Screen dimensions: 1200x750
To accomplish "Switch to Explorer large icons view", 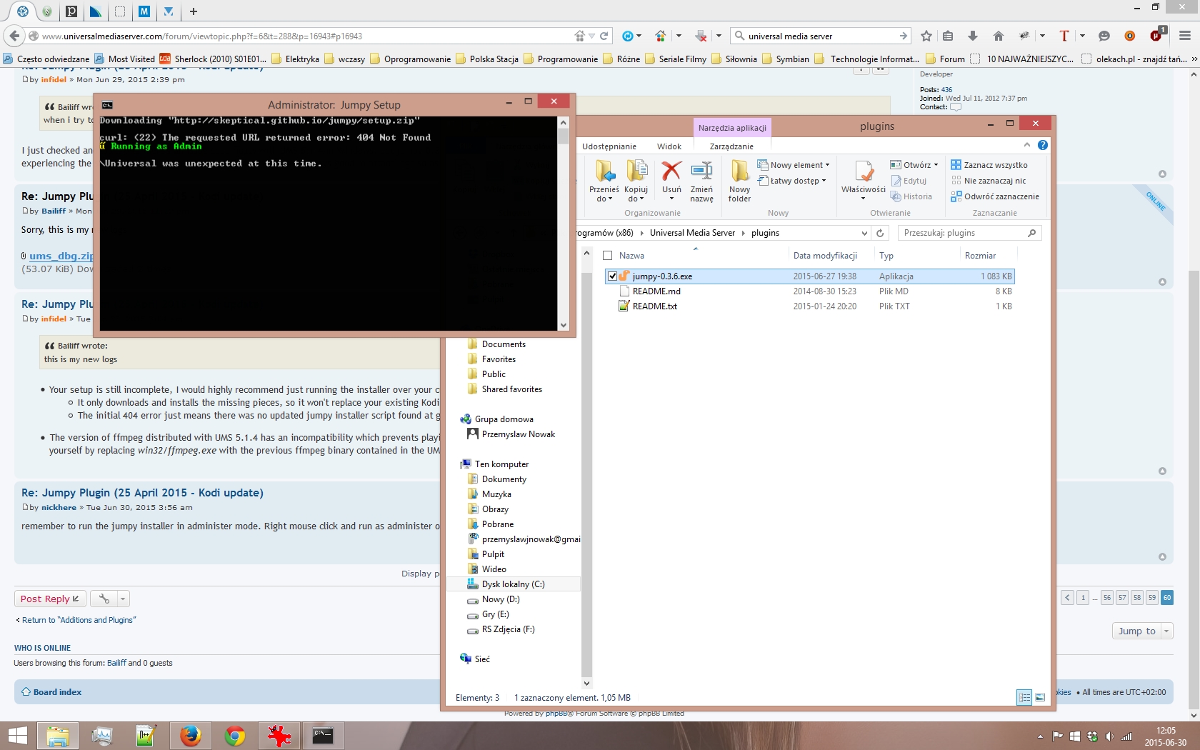I will pyautogui.click(x=1040, y=697).
